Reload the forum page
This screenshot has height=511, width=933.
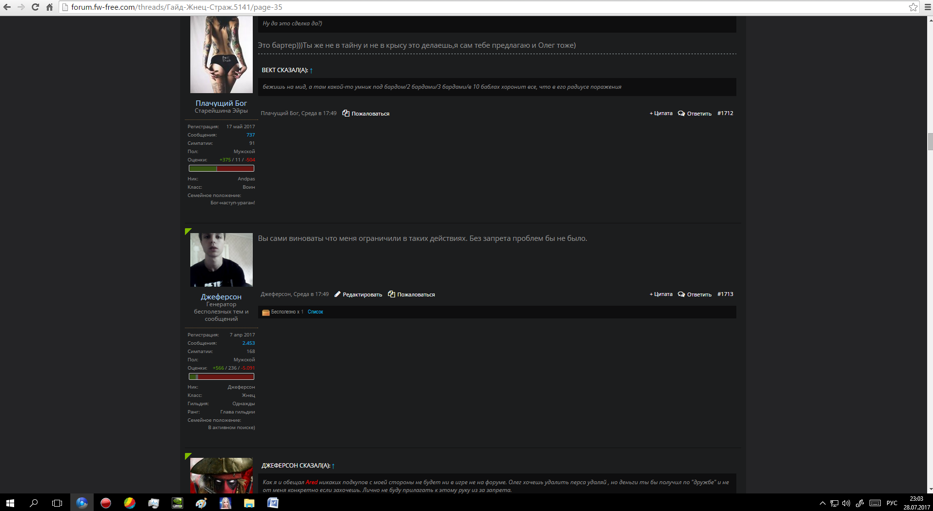pos(35,7)
